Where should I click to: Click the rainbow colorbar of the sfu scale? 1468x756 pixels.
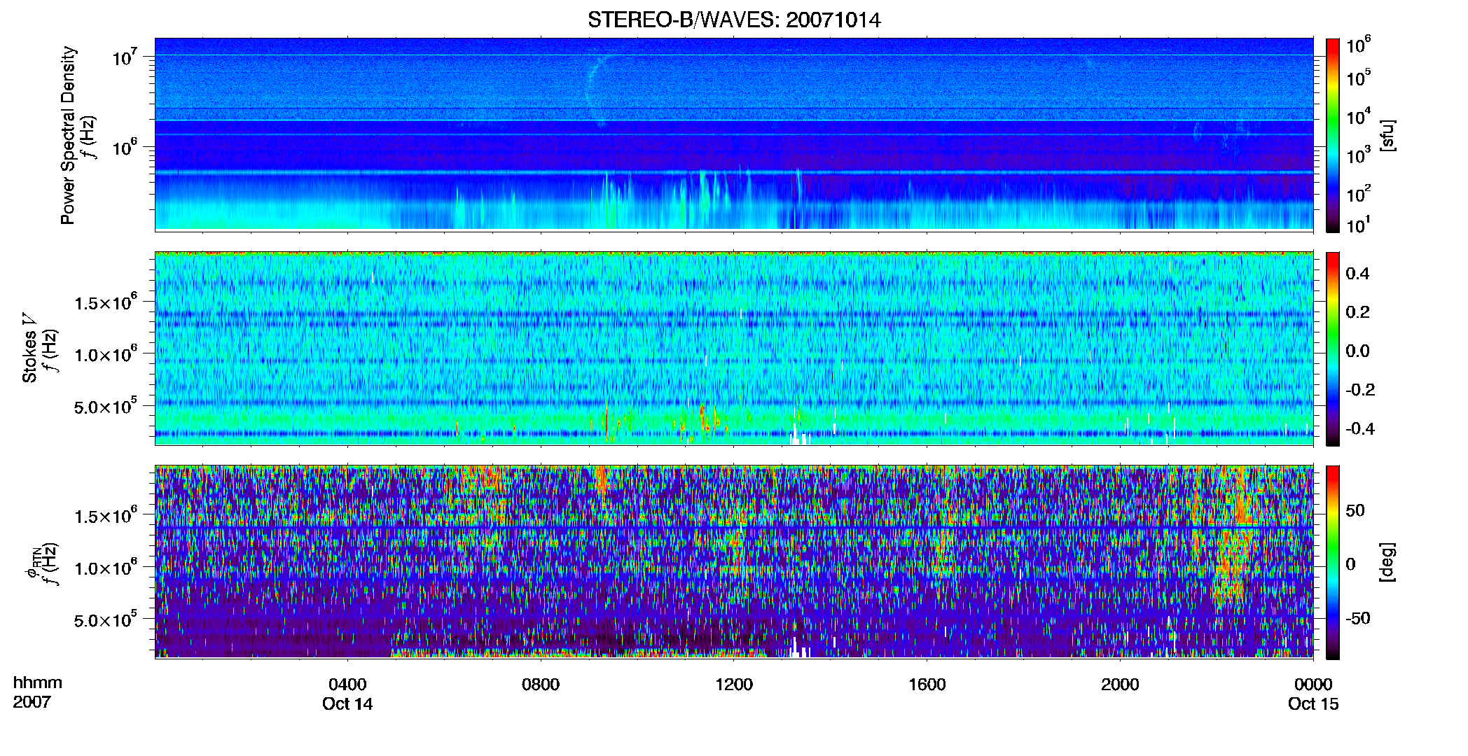click(1333, 135)
